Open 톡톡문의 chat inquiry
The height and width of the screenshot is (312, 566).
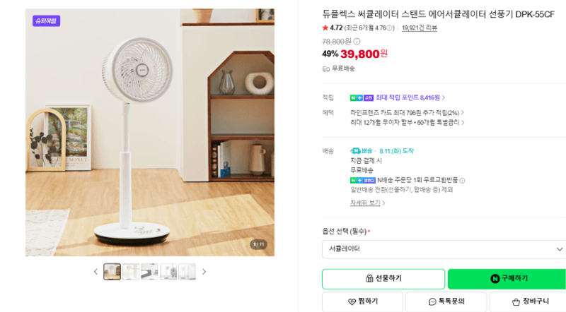(446, 301)
